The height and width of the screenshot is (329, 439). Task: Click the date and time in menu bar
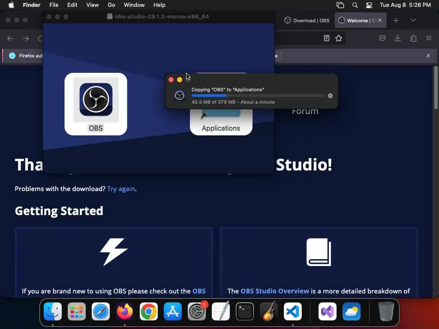[405, 5]
